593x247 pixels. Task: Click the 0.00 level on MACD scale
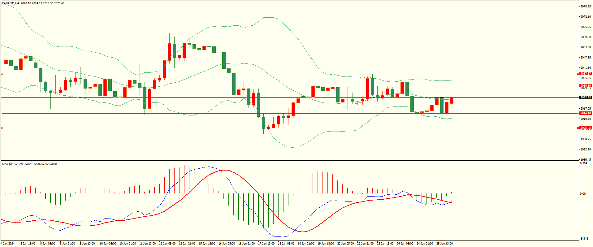click(x=583, y=194)
